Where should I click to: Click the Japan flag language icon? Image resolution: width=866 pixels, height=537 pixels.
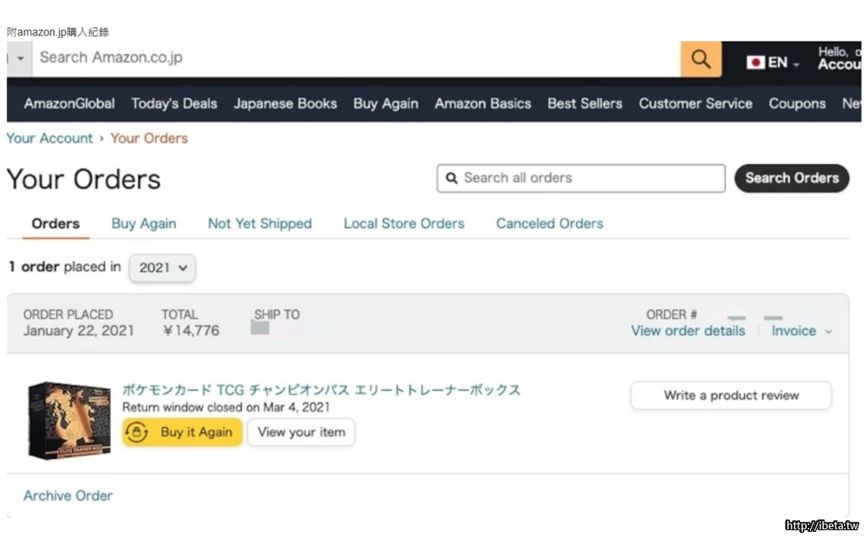click(x=755, y=63)
